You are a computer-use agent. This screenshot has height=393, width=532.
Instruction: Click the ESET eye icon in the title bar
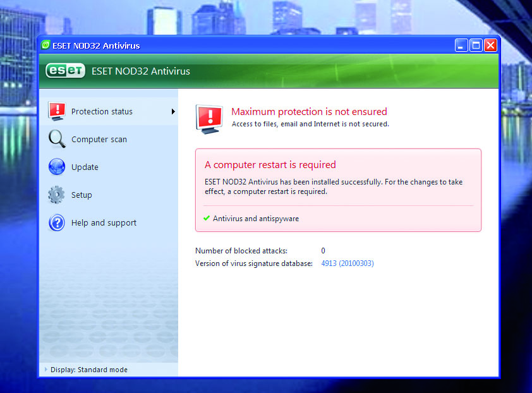click(x=45, y=45)
